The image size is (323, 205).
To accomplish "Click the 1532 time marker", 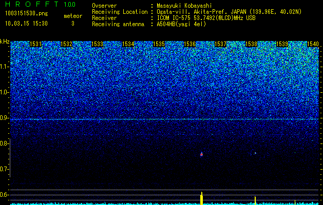I will click(67, 44).
